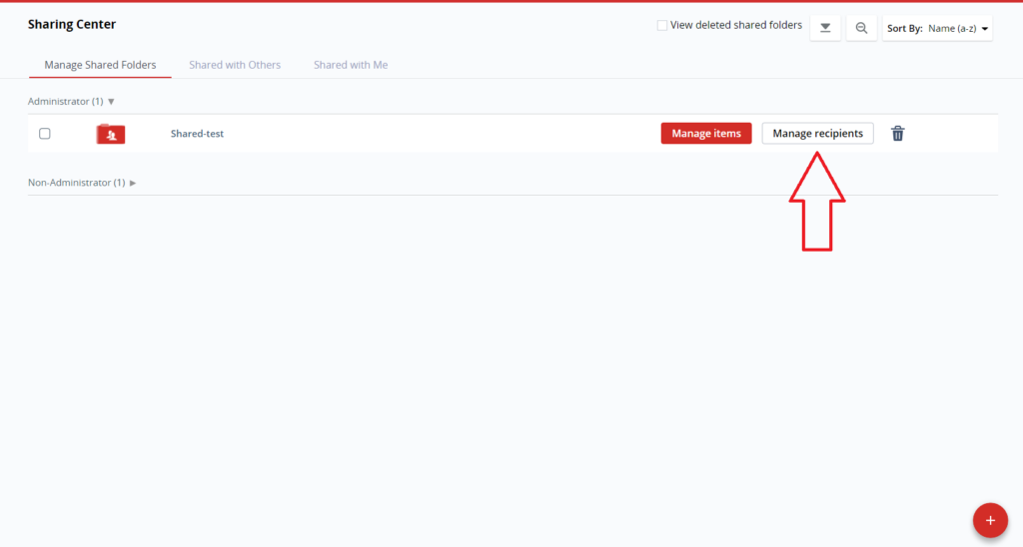
Task: Click the collapse-all down arrow icon
Action: (x=825, y=28)
